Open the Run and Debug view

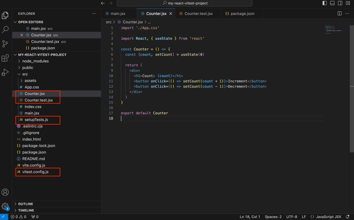point(5,72)
